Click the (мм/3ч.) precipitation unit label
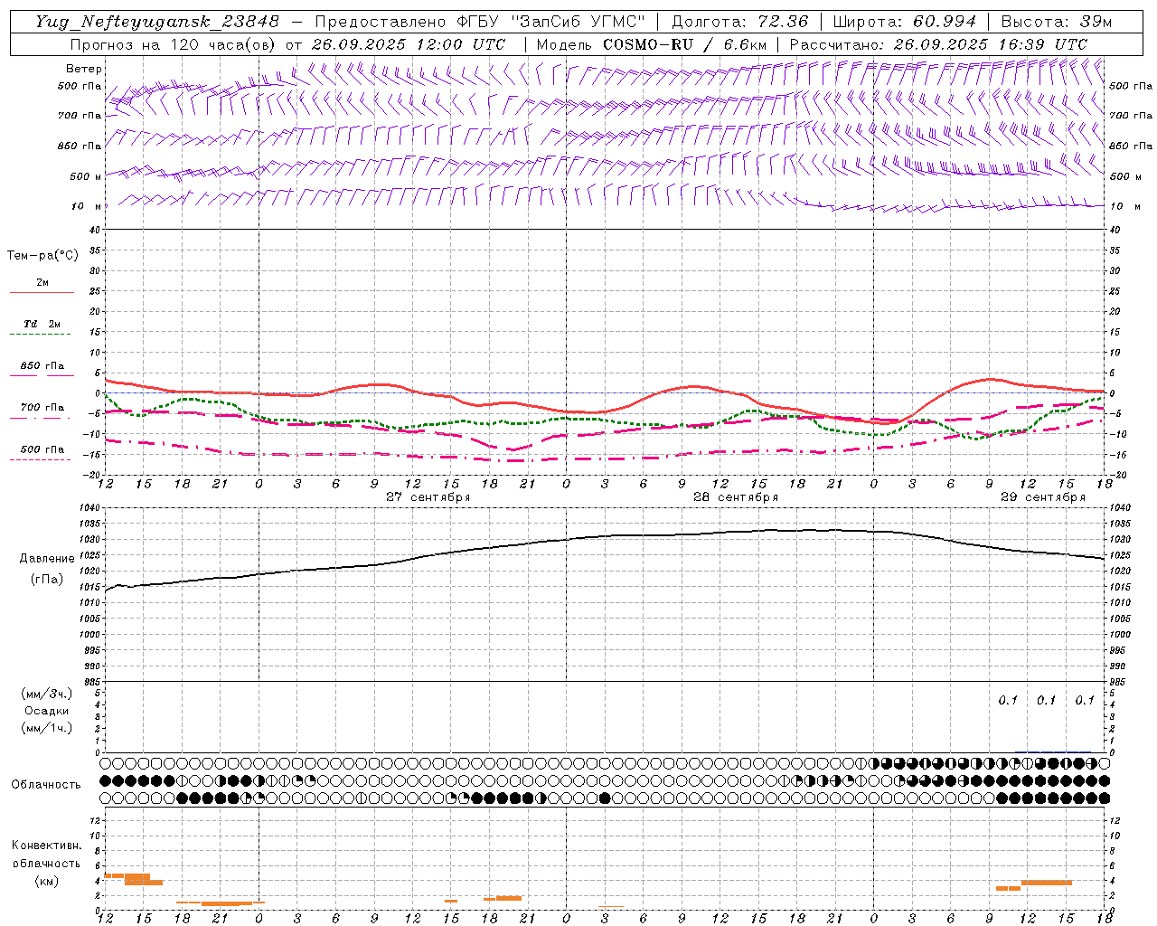The image size is (1157, 926). coord(46,694)
